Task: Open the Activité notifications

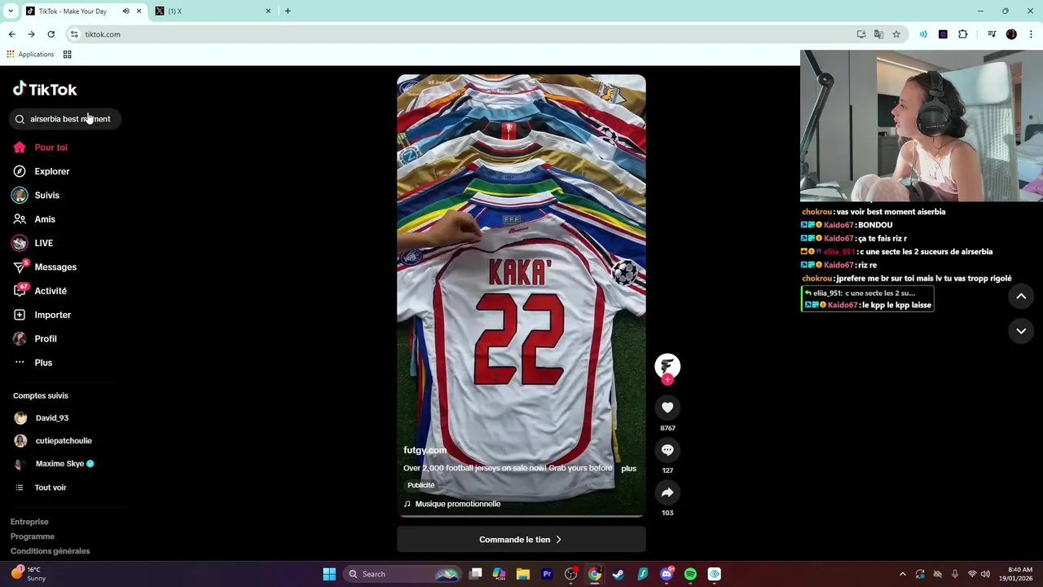Action: coord(51,291)
